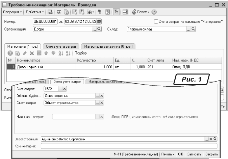Image resolution: width=228 pixels, height=159 pixels.
Task: Click the green add row icon
Action: 10,53
